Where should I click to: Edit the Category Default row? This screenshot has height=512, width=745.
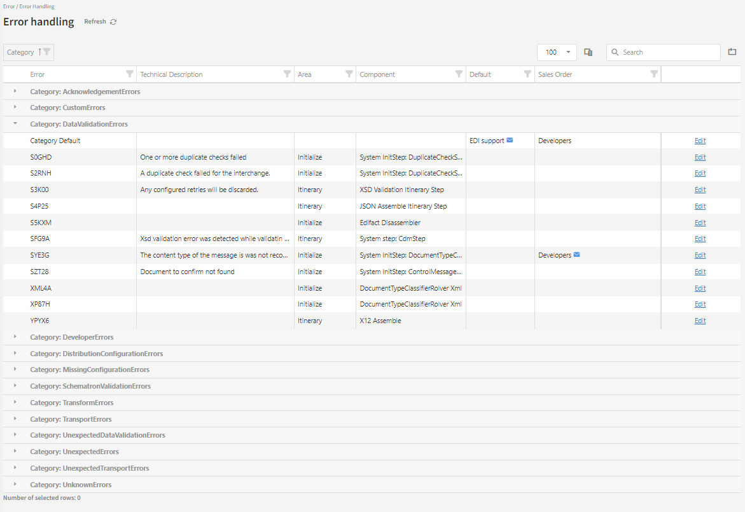[700, 141]
